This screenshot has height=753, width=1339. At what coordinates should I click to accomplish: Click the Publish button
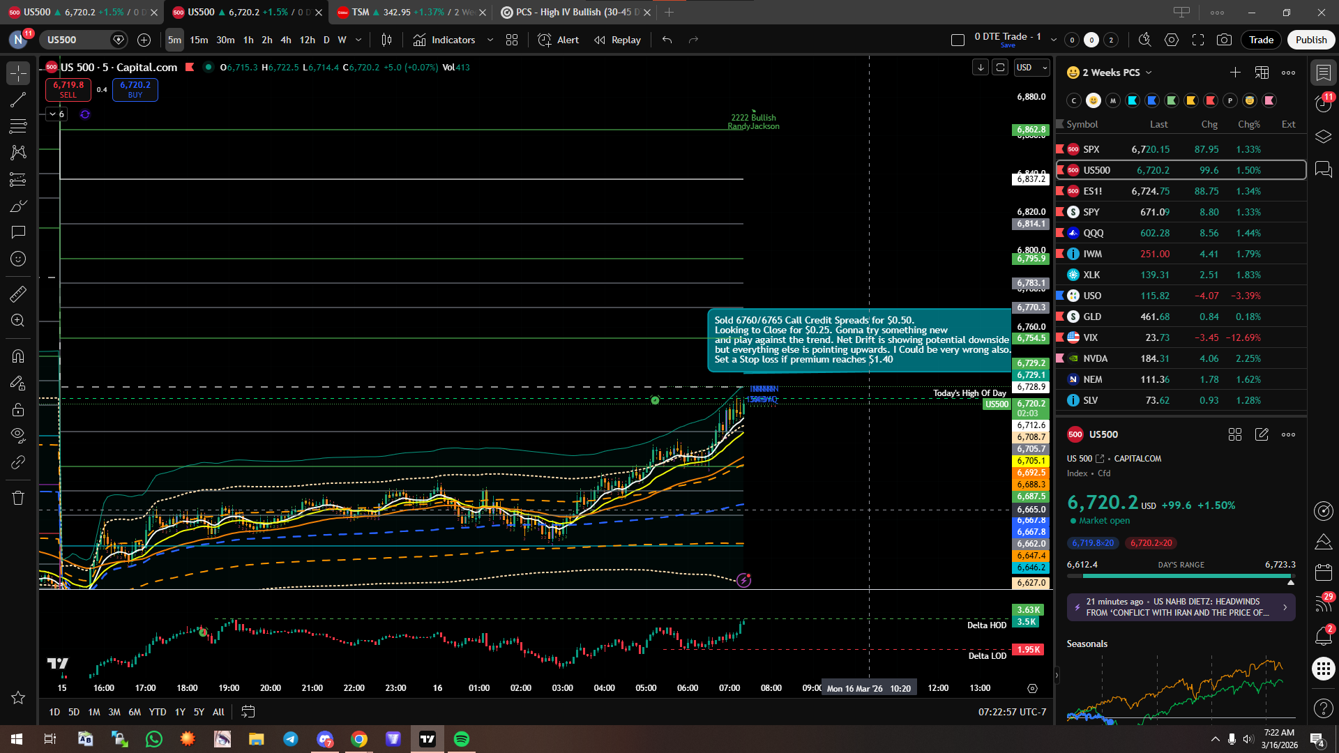(x=1310, y=40)
